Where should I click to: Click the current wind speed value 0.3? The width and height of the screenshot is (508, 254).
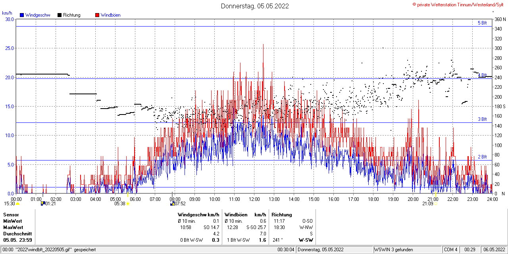[x=216, y=240]
